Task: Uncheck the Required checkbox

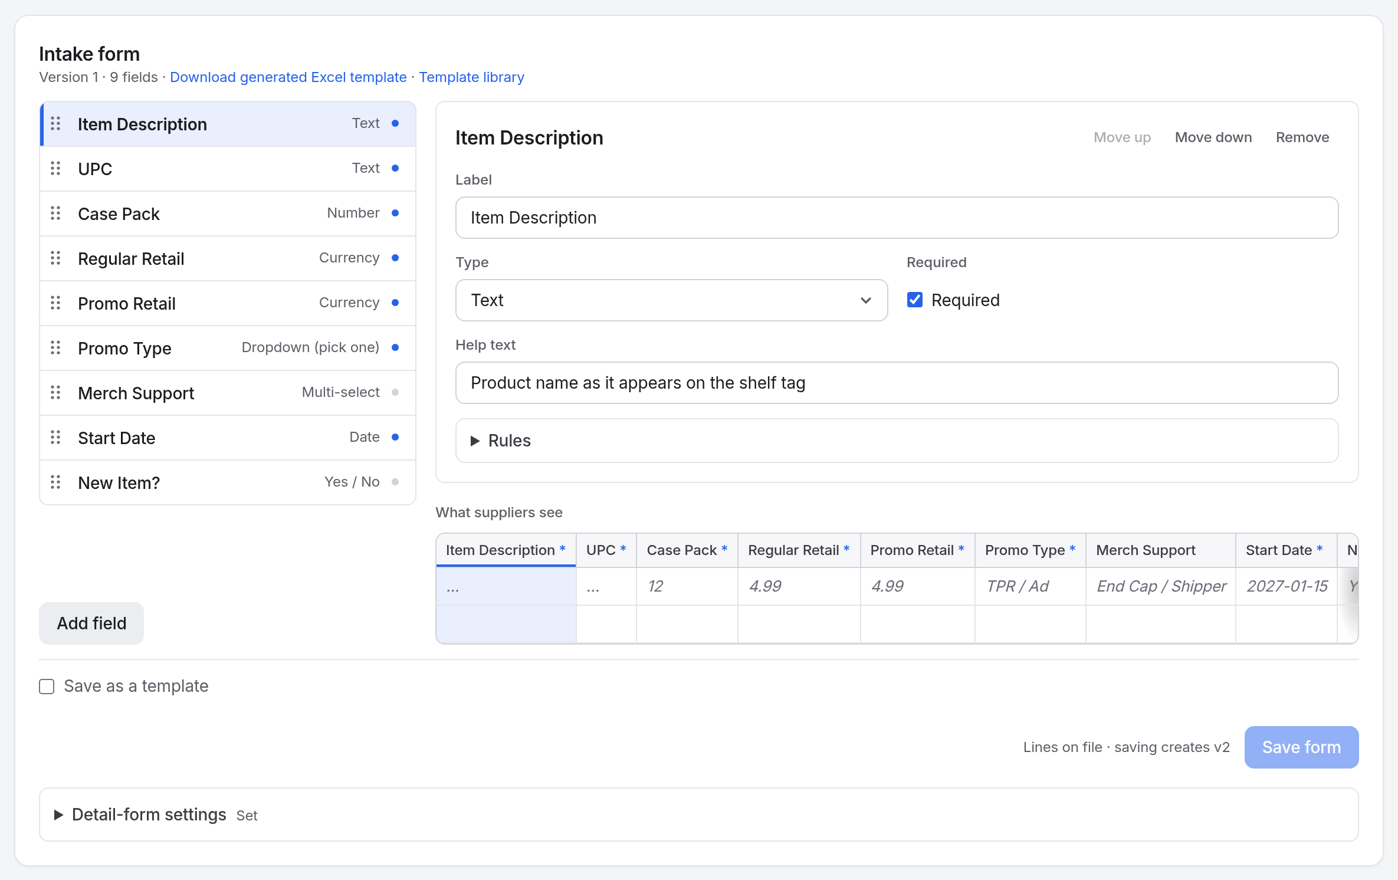Action: [x=915, y=300]
